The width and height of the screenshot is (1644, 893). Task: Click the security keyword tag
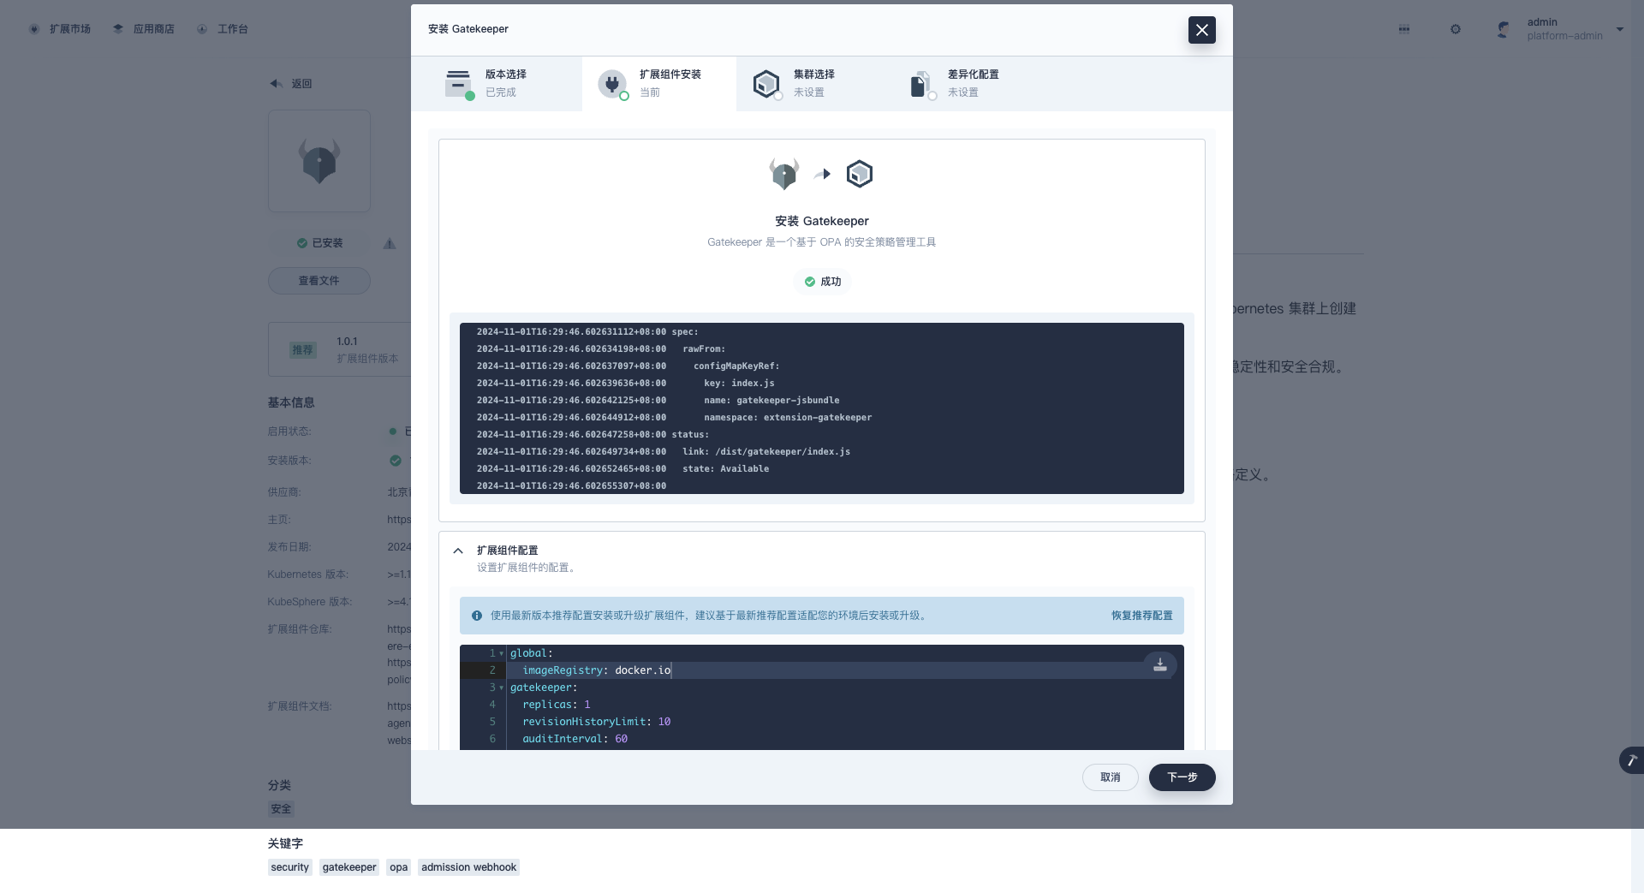289,867
